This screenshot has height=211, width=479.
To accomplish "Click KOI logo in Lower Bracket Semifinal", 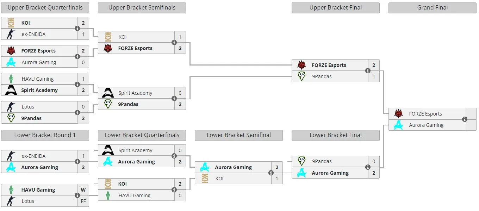I will pyautogui.click(x=205, y=179).
